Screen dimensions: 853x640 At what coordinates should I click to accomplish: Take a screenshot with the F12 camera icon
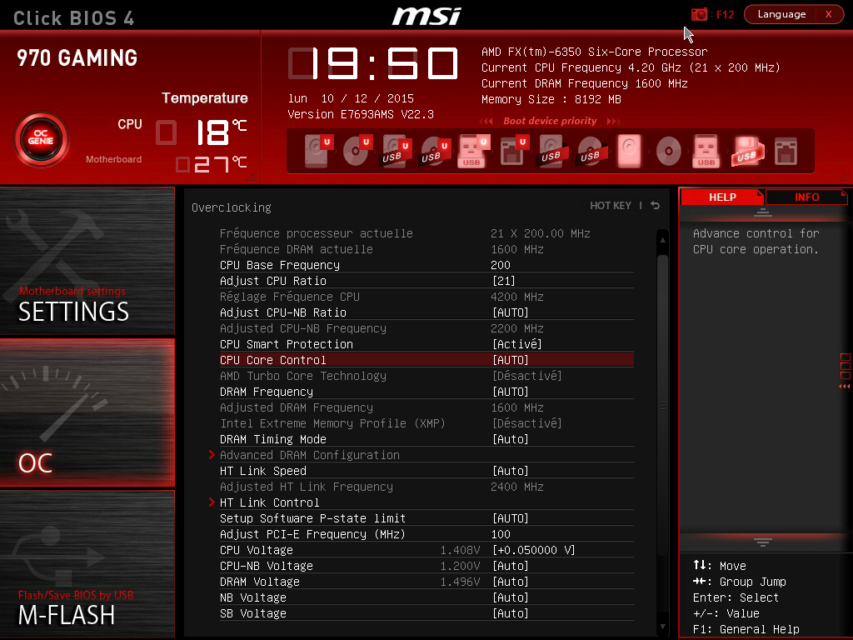(x=699, y=15)
